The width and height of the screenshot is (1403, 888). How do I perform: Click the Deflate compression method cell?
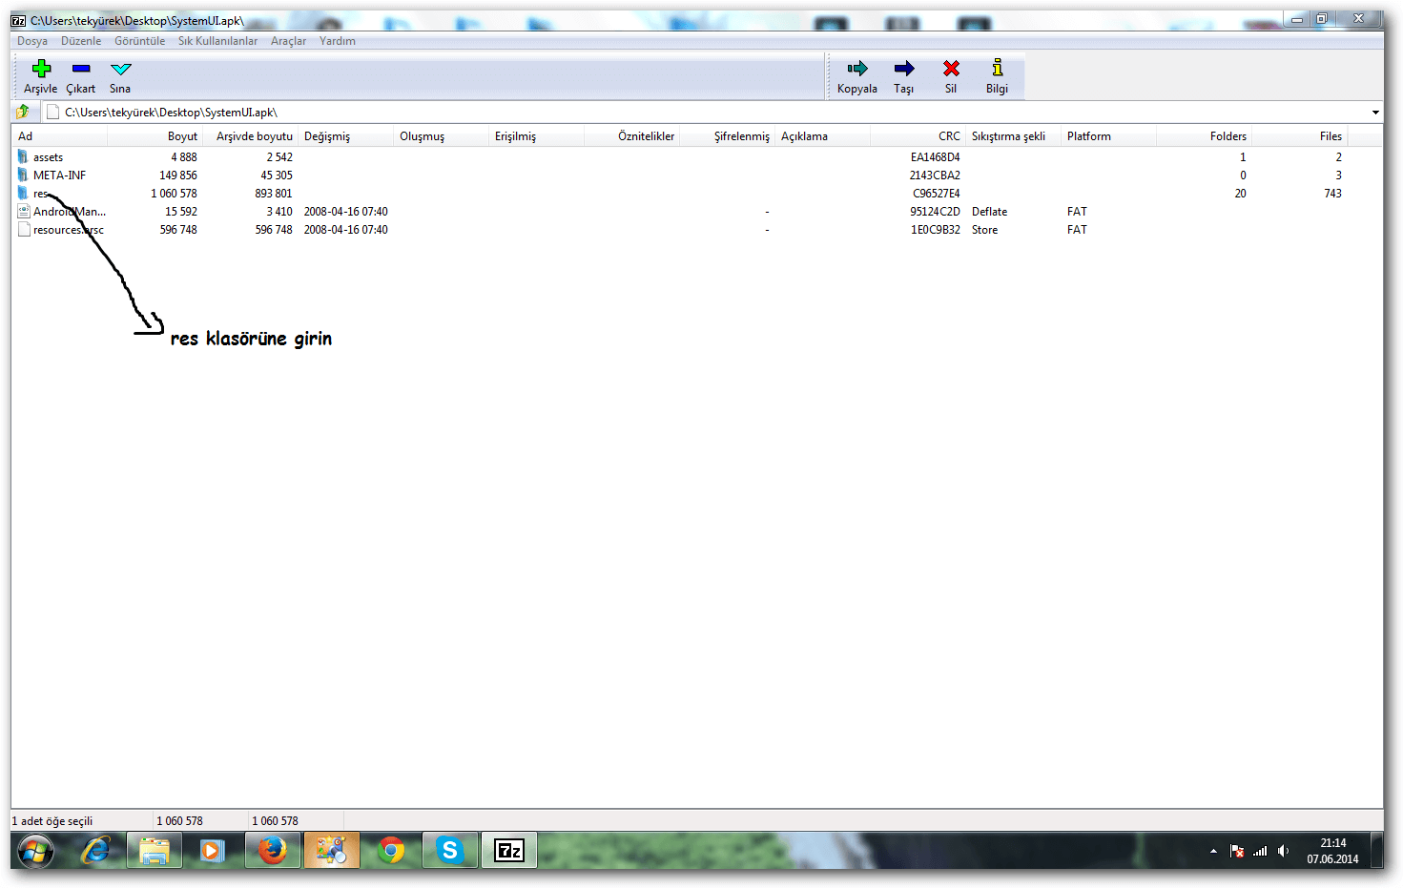pos(989,212)
